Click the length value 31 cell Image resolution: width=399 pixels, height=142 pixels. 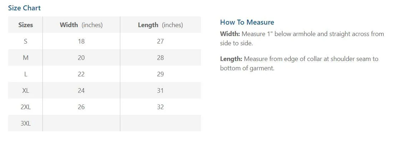(160, 91)
